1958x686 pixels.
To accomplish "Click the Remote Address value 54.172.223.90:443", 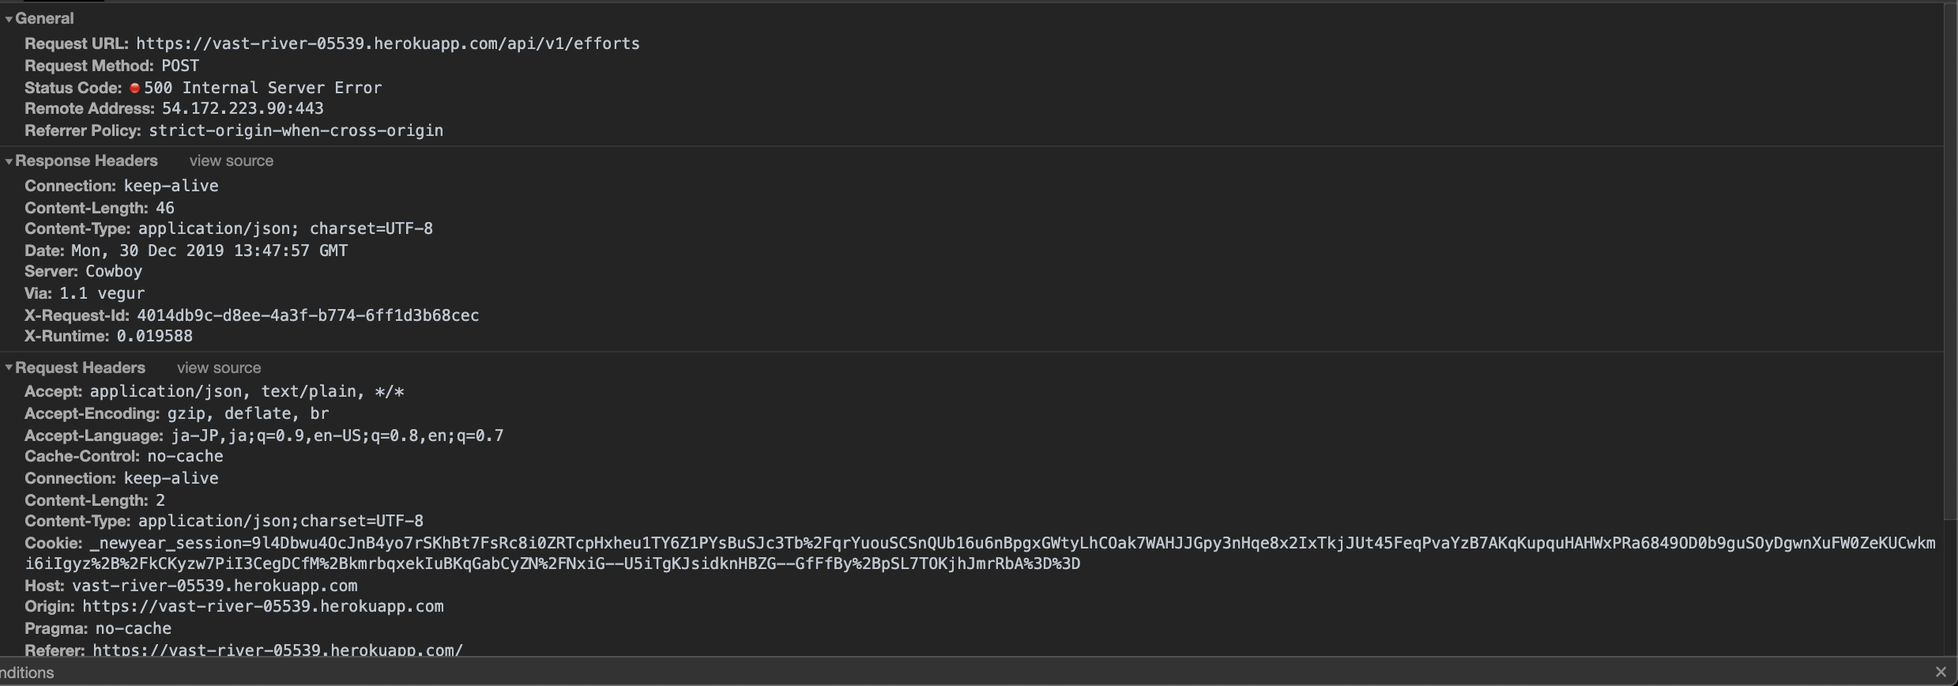I will pos(243,109).
